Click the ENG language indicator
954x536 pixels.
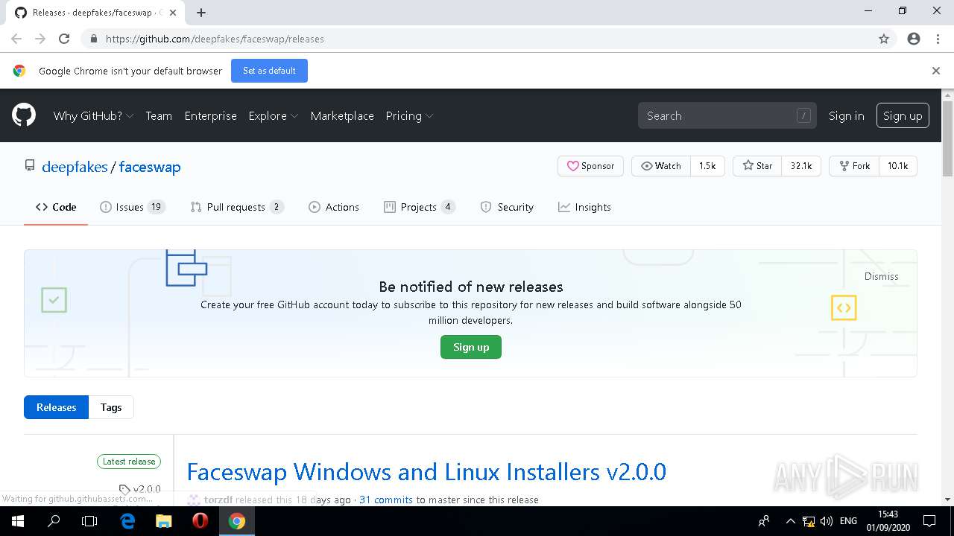pos(848,521)
